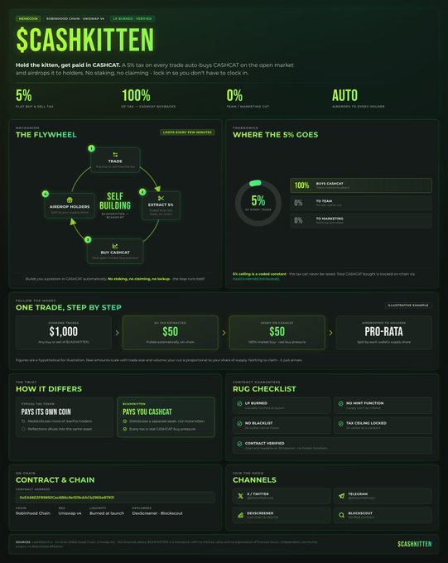Click the number 3 badge on Buy Cashcat
The image size is (448, 563).
[88, 239]
